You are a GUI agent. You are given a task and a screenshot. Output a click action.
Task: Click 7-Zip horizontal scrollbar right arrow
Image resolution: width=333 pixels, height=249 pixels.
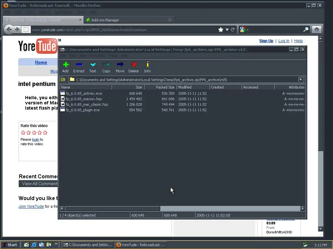302,208
